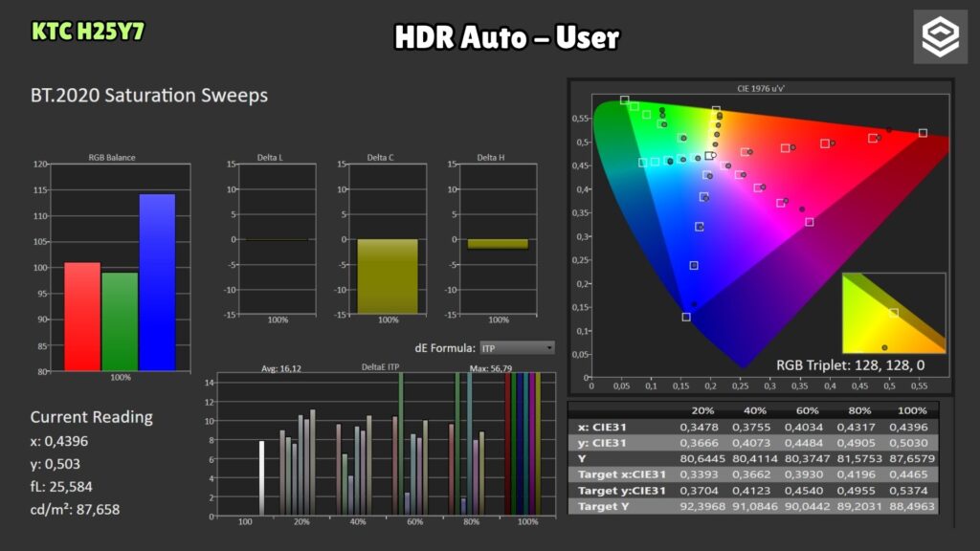Click the cell value 0,5374
This screenshot has height=551, width=980.
(908, 491)
